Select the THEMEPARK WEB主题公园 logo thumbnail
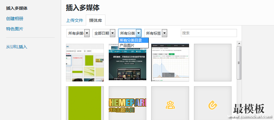Image resolution: width=274 pixels, height=120 pixels. point(127,103)
